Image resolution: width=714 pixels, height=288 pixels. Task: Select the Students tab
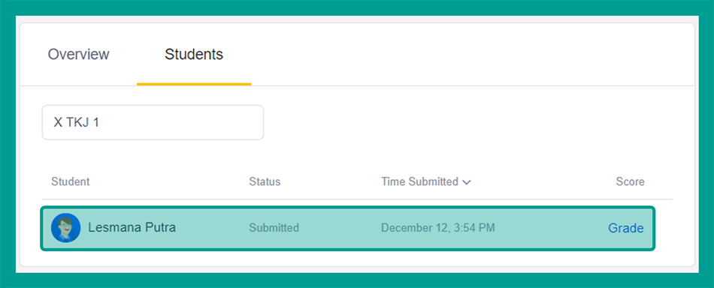coord(194,54)
